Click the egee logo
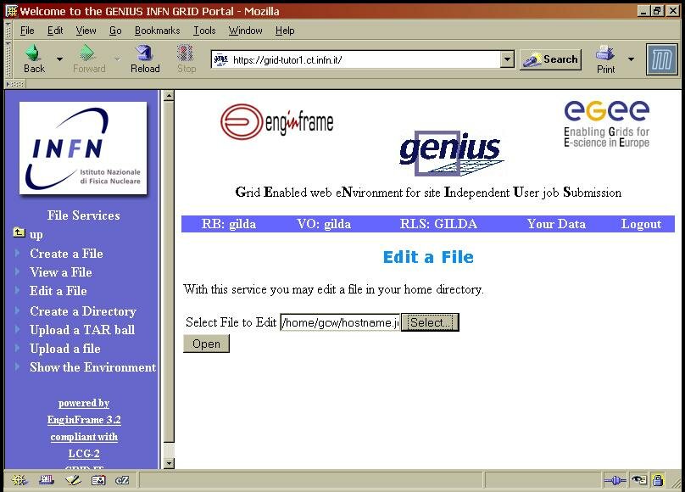This screenshot has height=492, width=685. (x=606, y=124)
